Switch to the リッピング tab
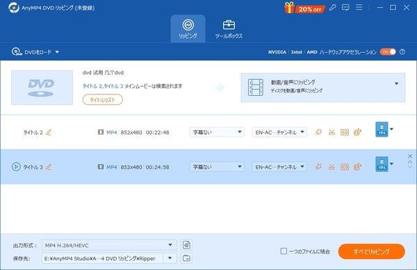Viewport: 417px width, 270px height. (x=188, y=28)
